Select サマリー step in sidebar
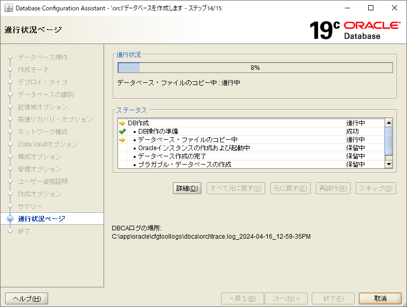The height and width of the screenshot is (307, 407). (x=30, y=207)
